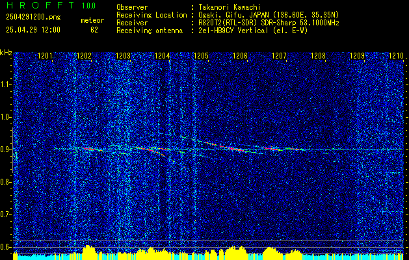Image resolution: width=409 pixels, height=260 pixels.
Task: Click the 1202 time marker
Action: pyautogui.click(x=85, y=56)
